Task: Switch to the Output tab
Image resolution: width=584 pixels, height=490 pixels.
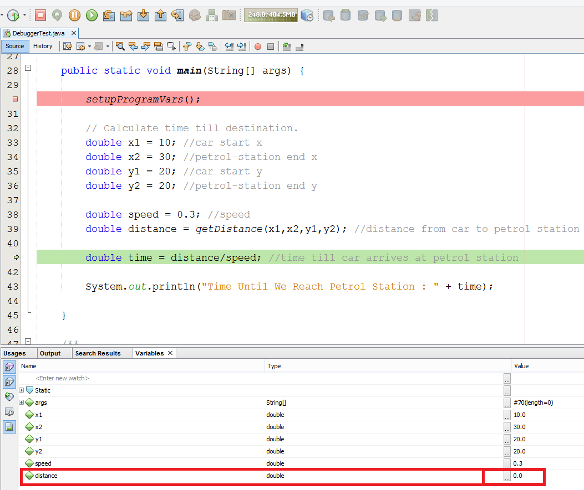Action: pos(50,353)
